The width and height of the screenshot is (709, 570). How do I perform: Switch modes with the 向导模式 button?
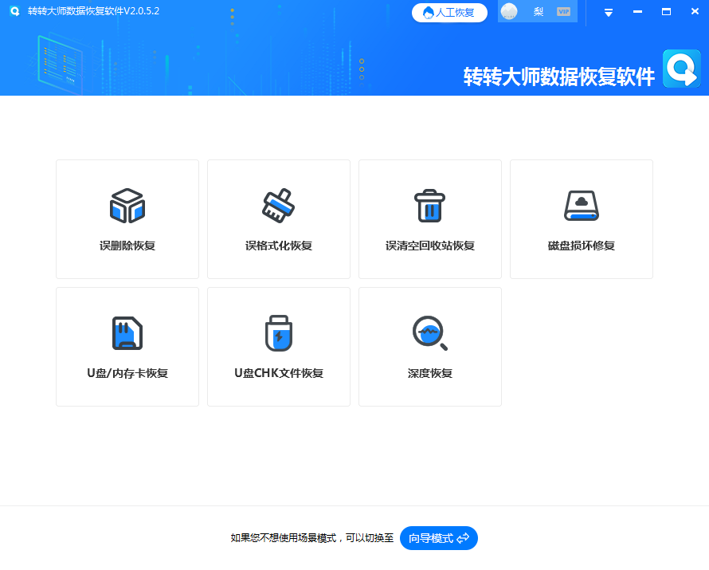tap(437, 538)
